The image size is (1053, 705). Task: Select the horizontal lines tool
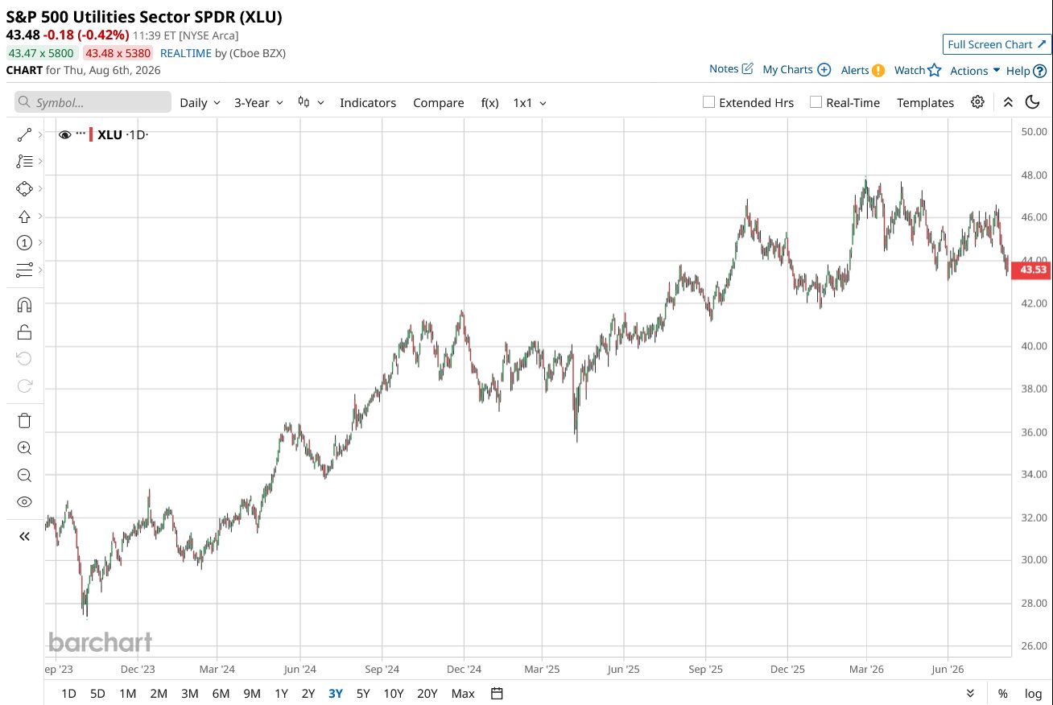pos(24,270)
